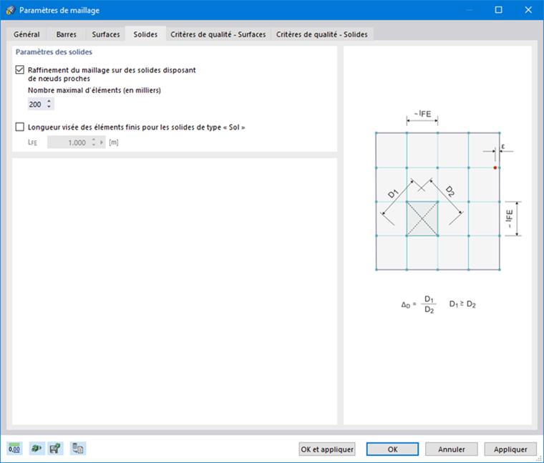Open the Surfaces tab
This screenshot has height=463, width=544.
point(106,34)
